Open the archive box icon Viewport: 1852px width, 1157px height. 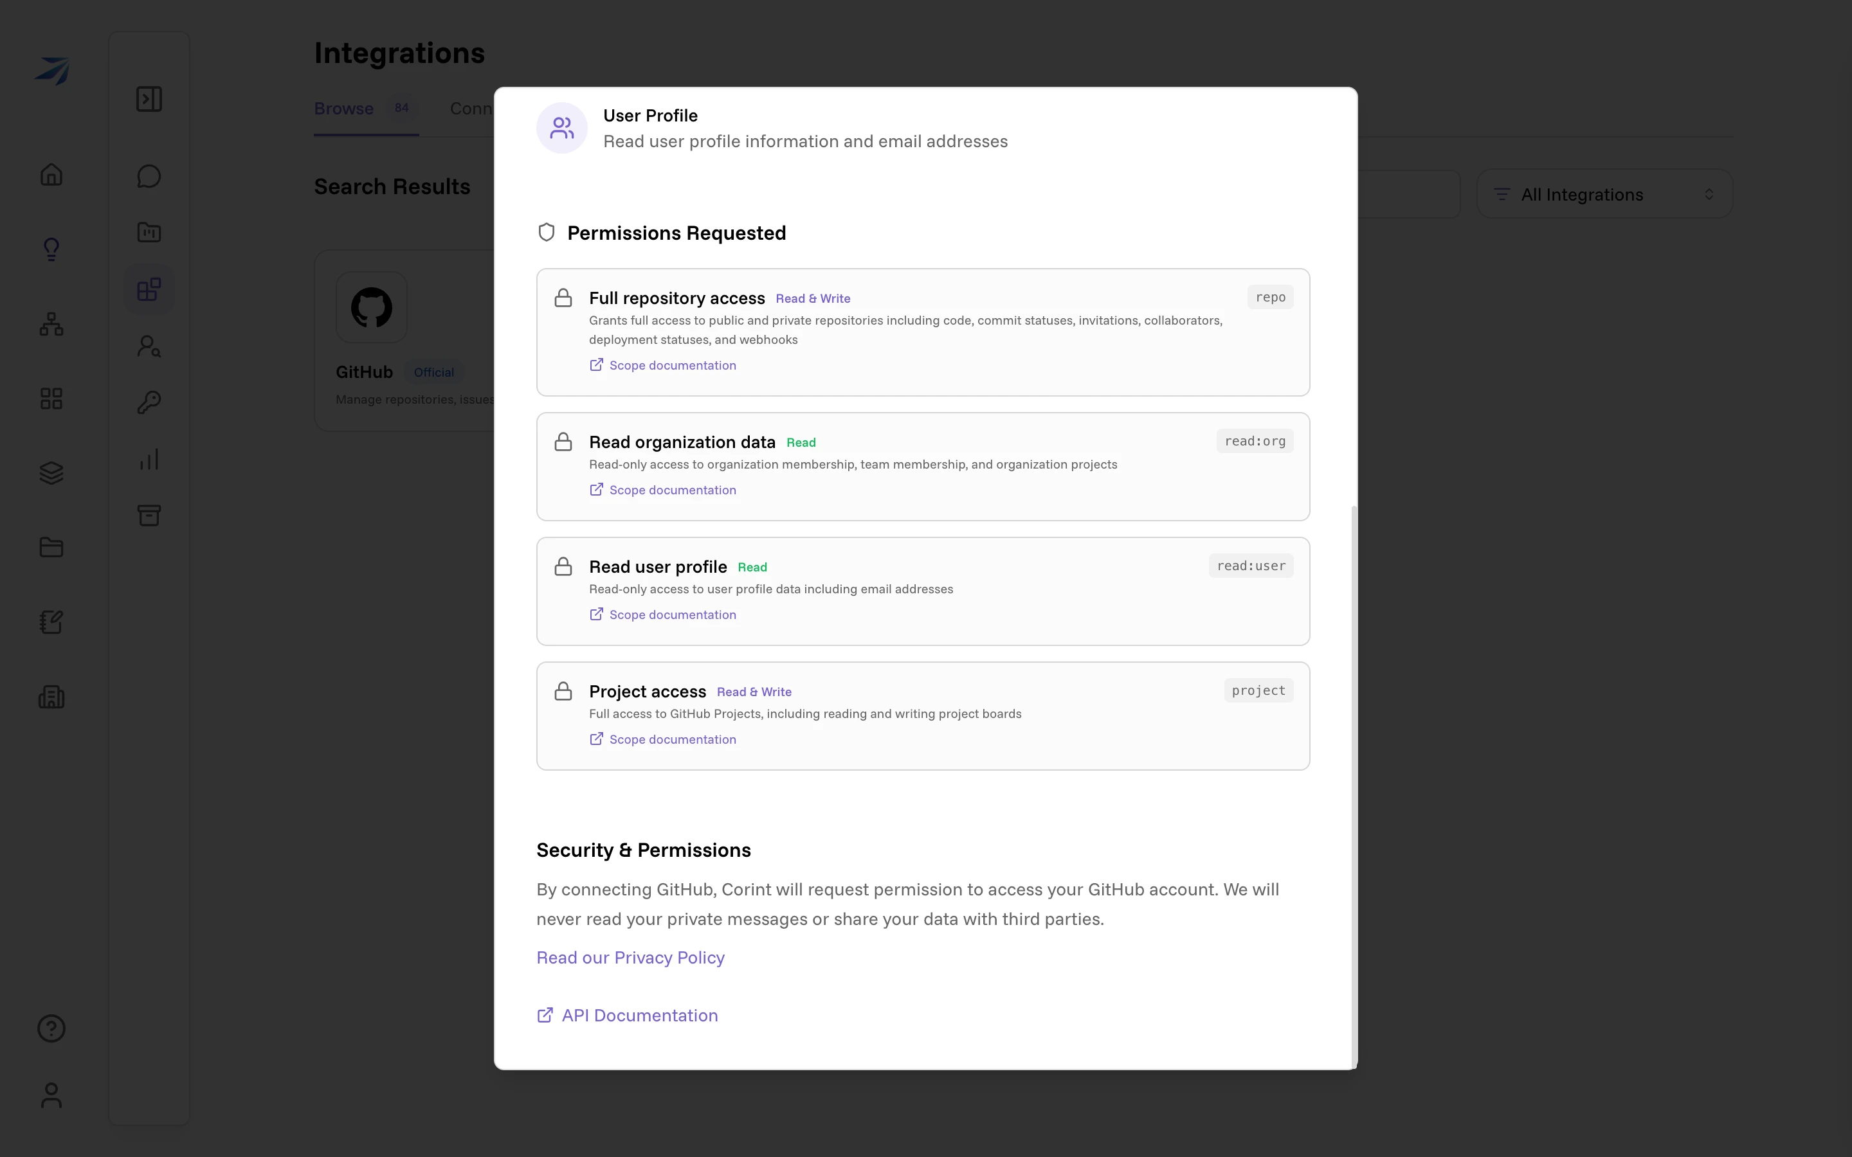[x=149, y=515]
